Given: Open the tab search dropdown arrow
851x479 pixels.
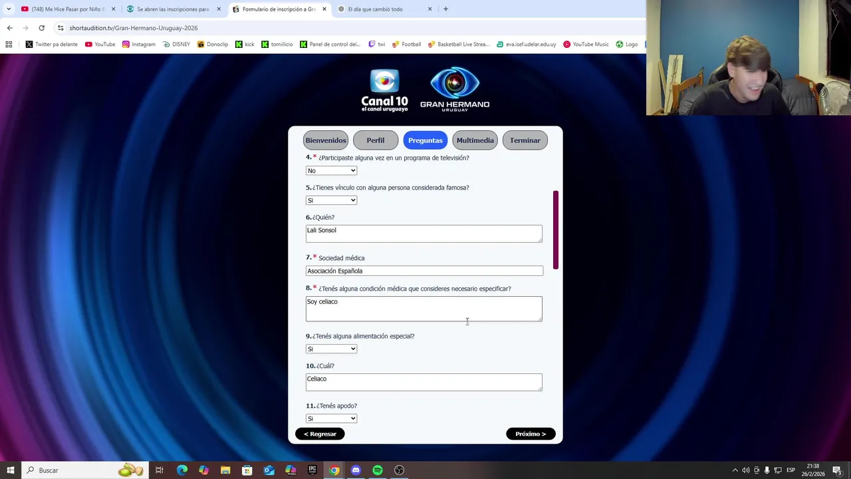Looking at the screenshot, I should [8, 9].
